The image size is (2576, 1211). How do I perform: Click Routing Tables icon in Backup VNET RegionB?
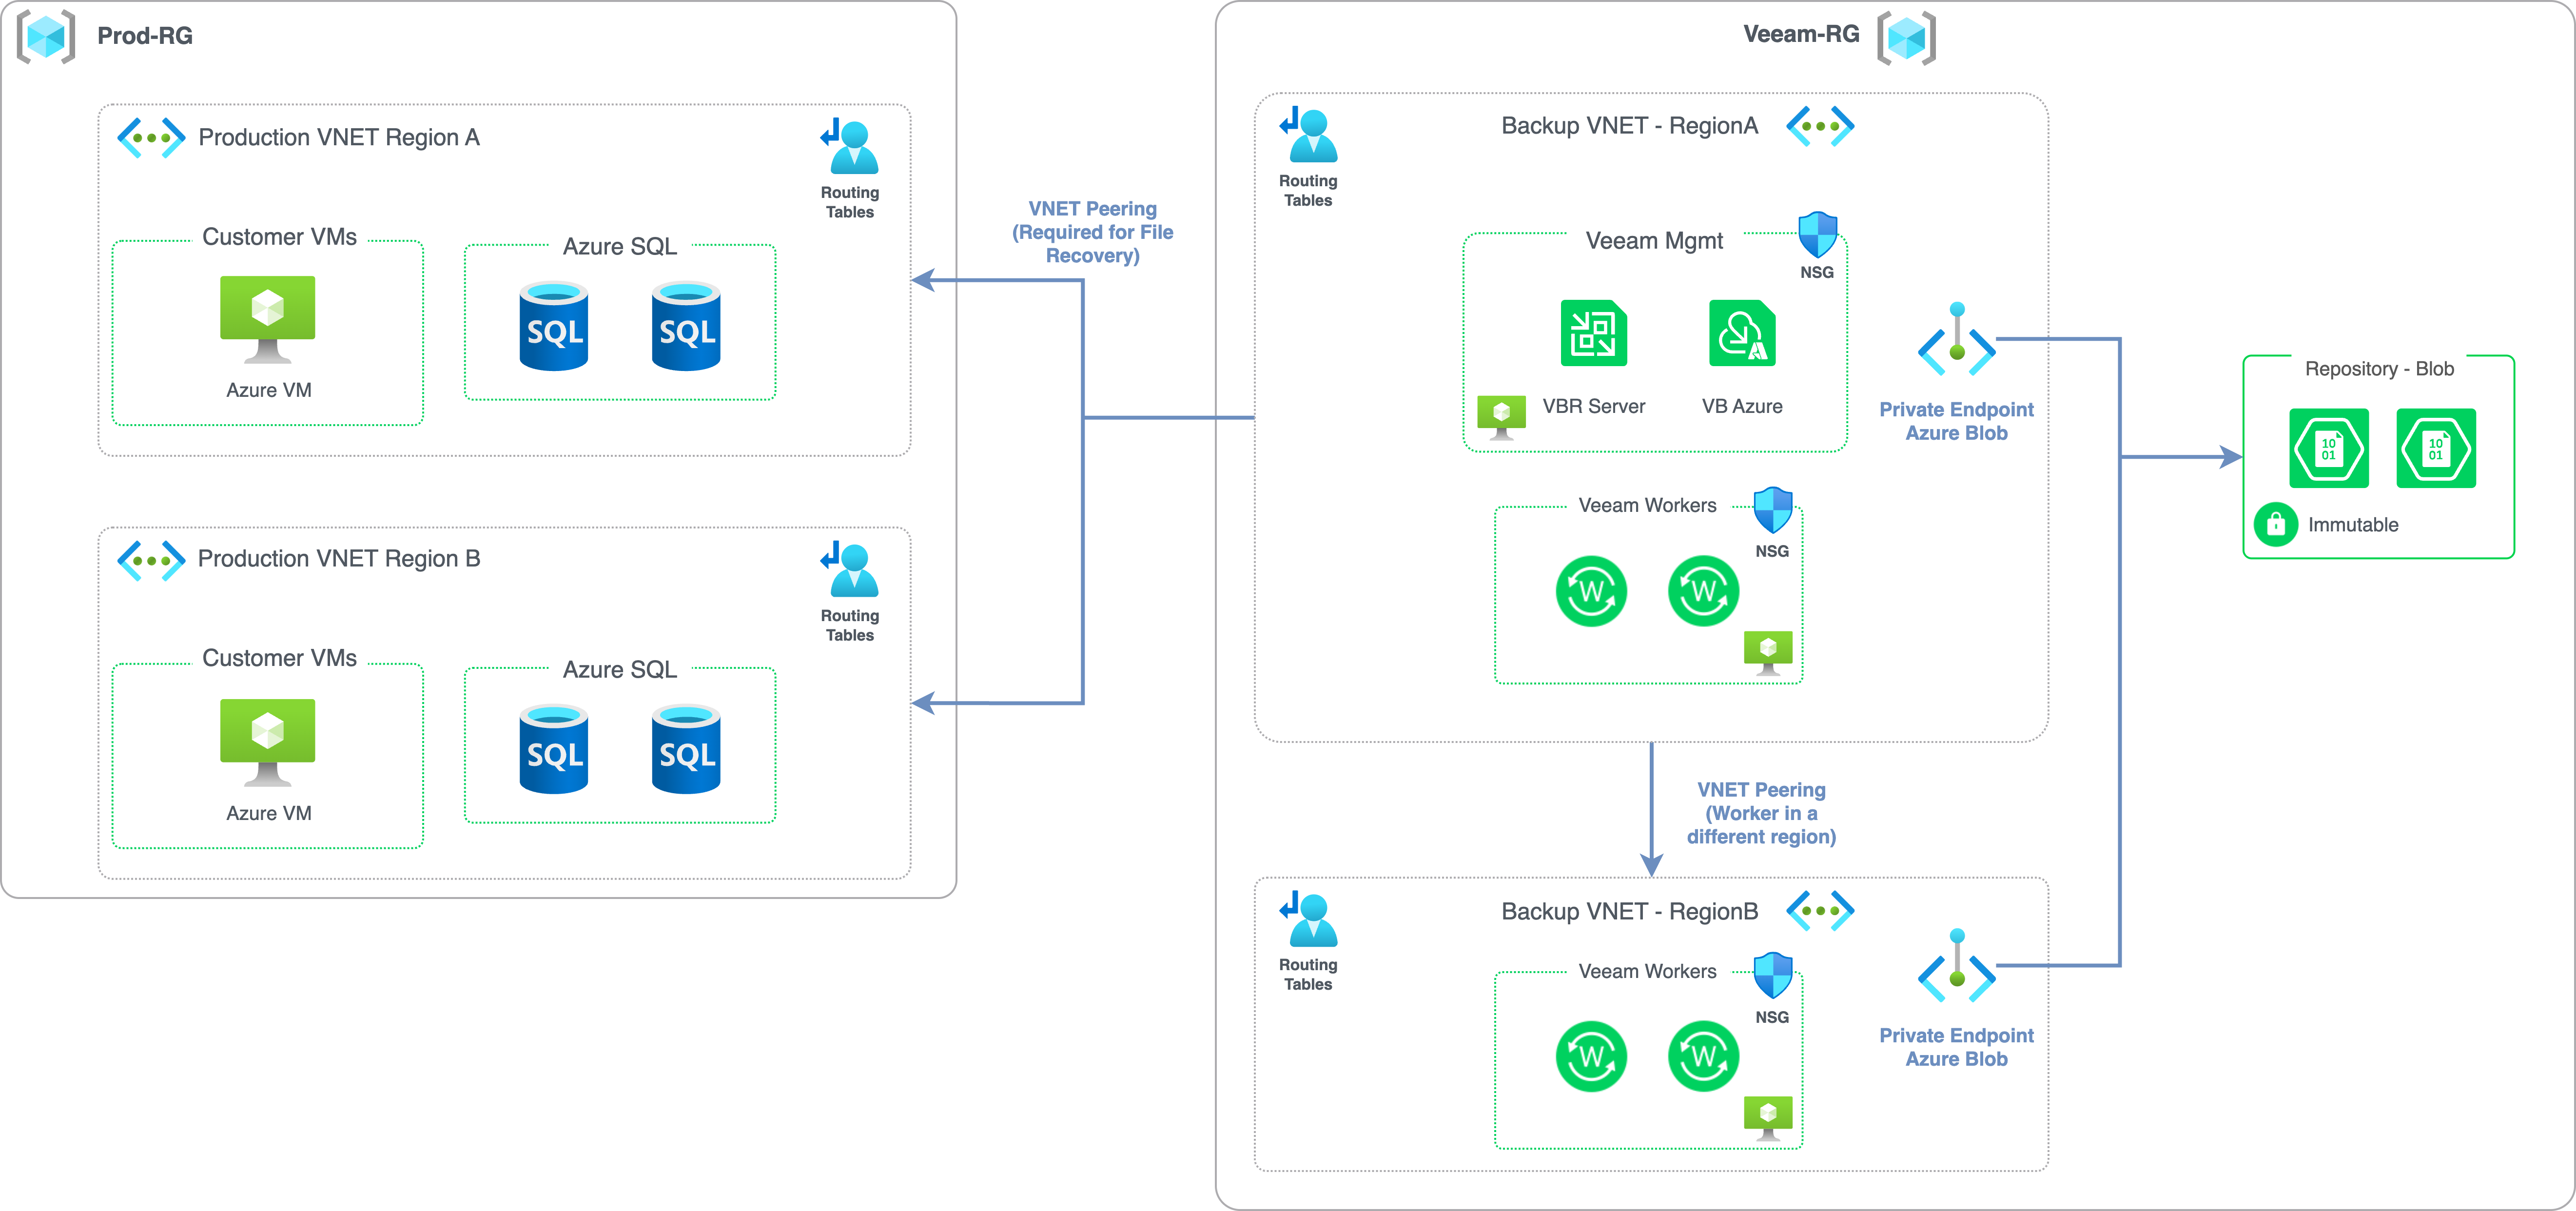coord(1308,918)
